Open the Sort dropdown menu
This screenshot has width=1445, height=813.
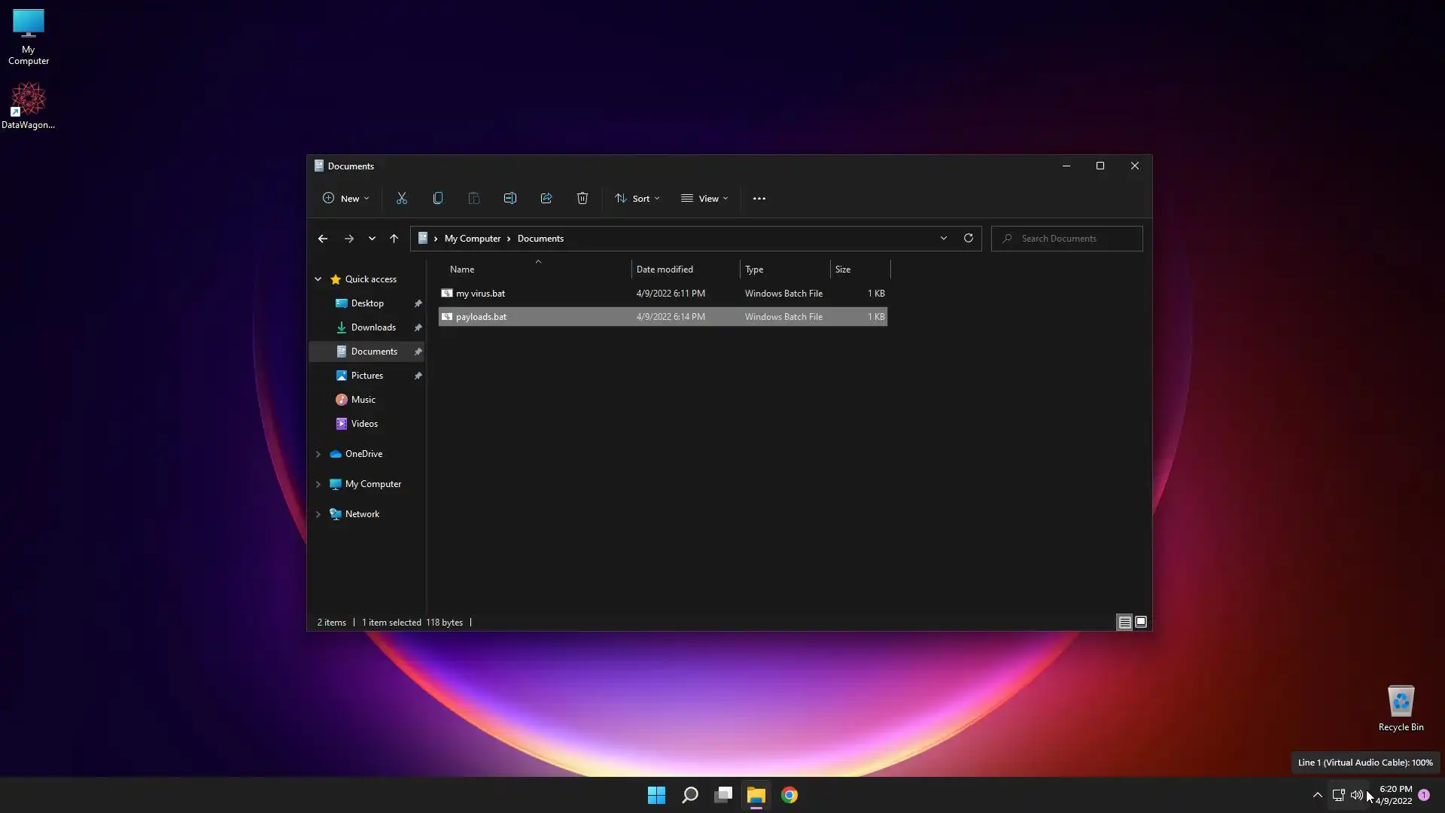pos(637,199)
